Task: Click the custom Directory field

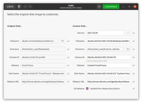Action: point(105,49)
